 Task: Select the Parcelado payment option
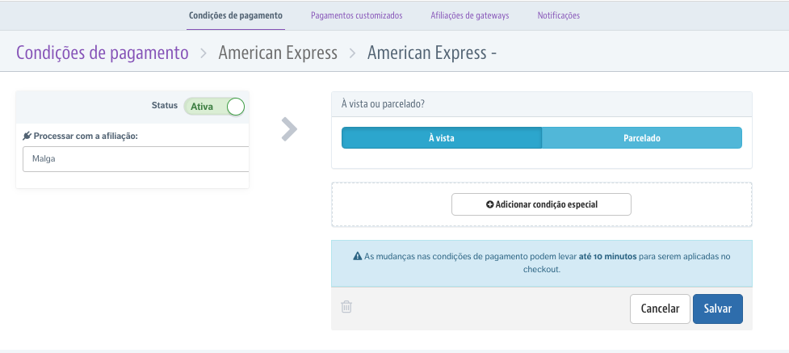pos(641,138)
